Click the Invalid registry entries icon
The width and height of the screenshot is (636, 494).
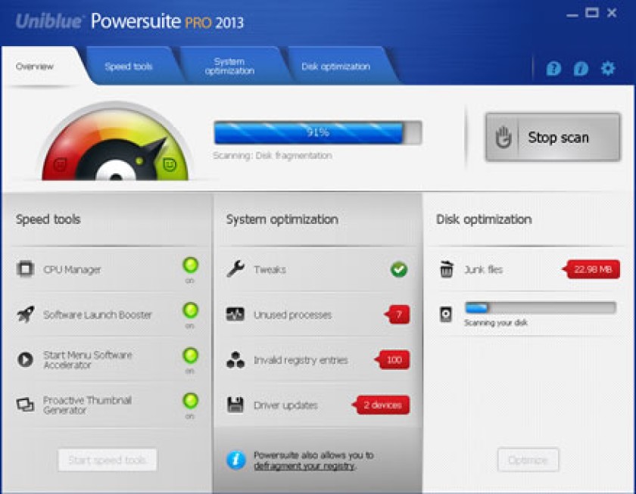point(235,360)
